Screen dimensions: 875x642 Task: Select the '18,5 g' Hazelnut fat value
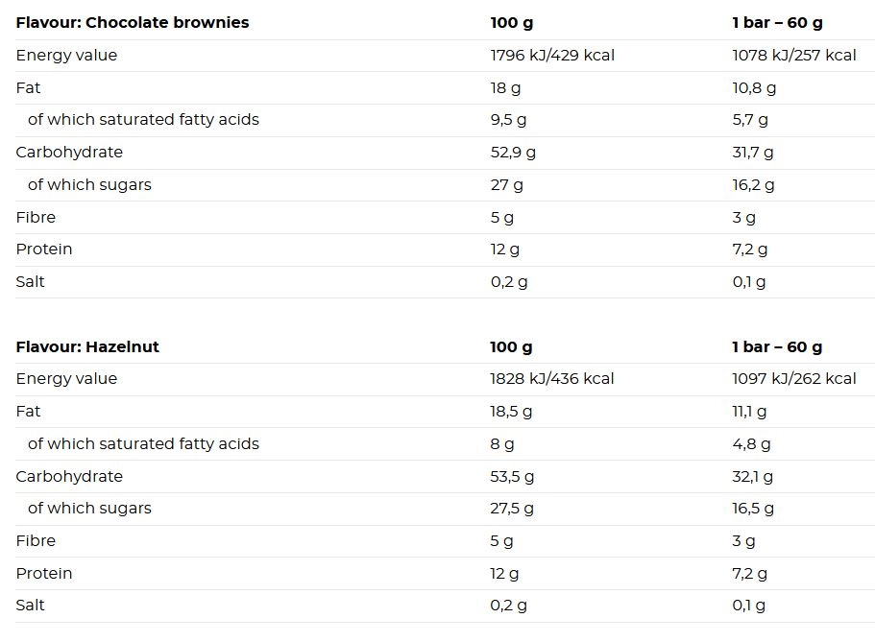(x=511, y=412)
